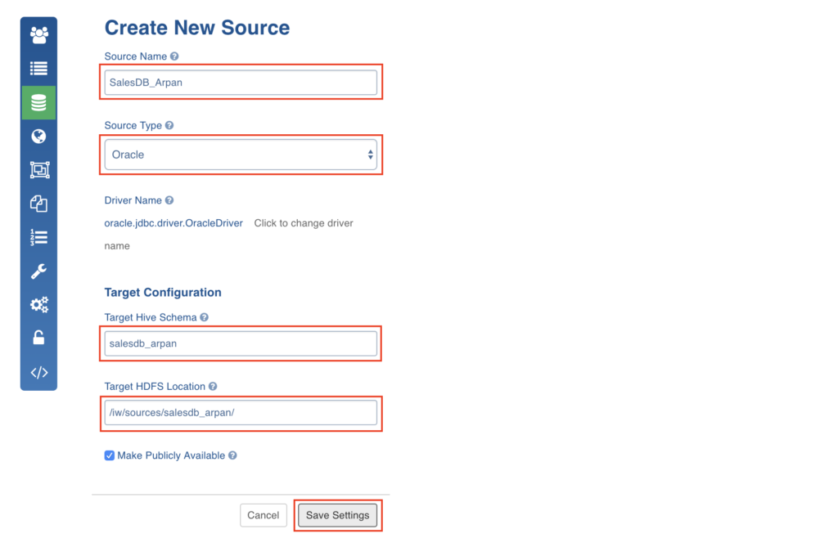Open the list view sidebar icon
The width and height of the screenshot is (838, 538).
(39, 69)
